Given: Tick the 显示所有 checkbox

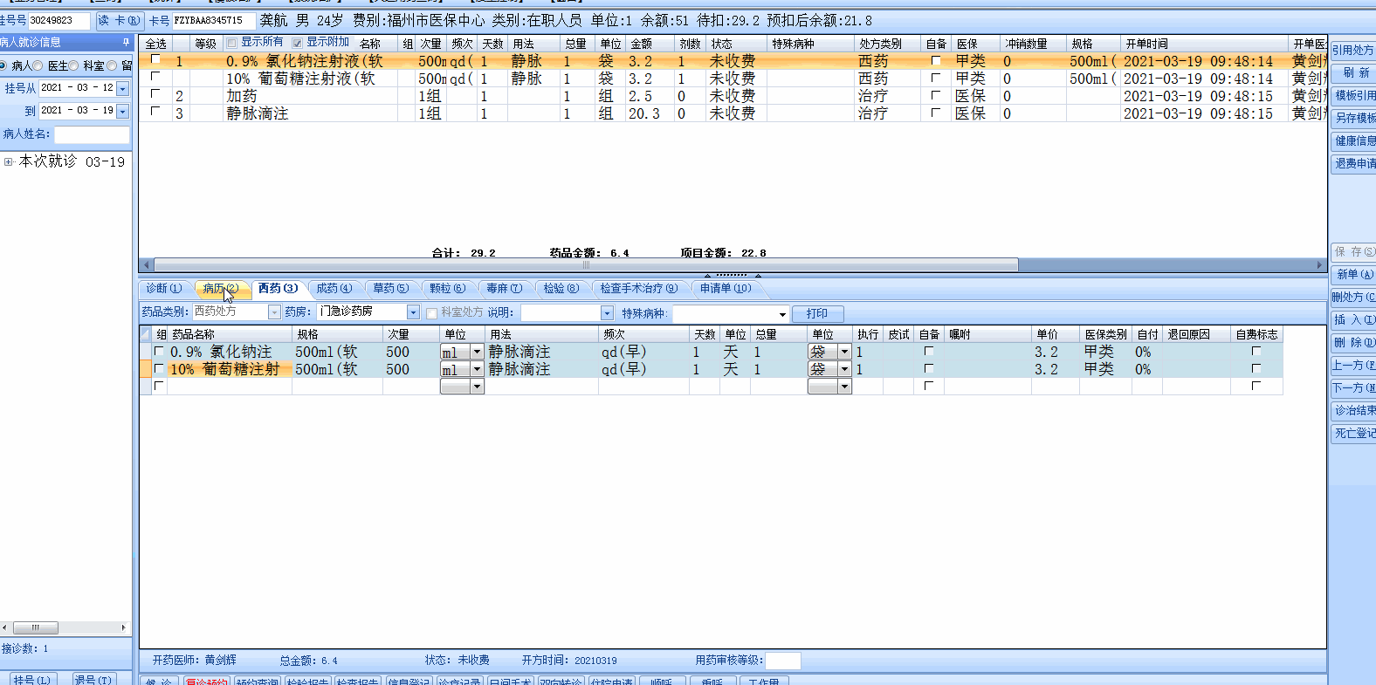Looking at the screenshot, I should tap(231, 43).
